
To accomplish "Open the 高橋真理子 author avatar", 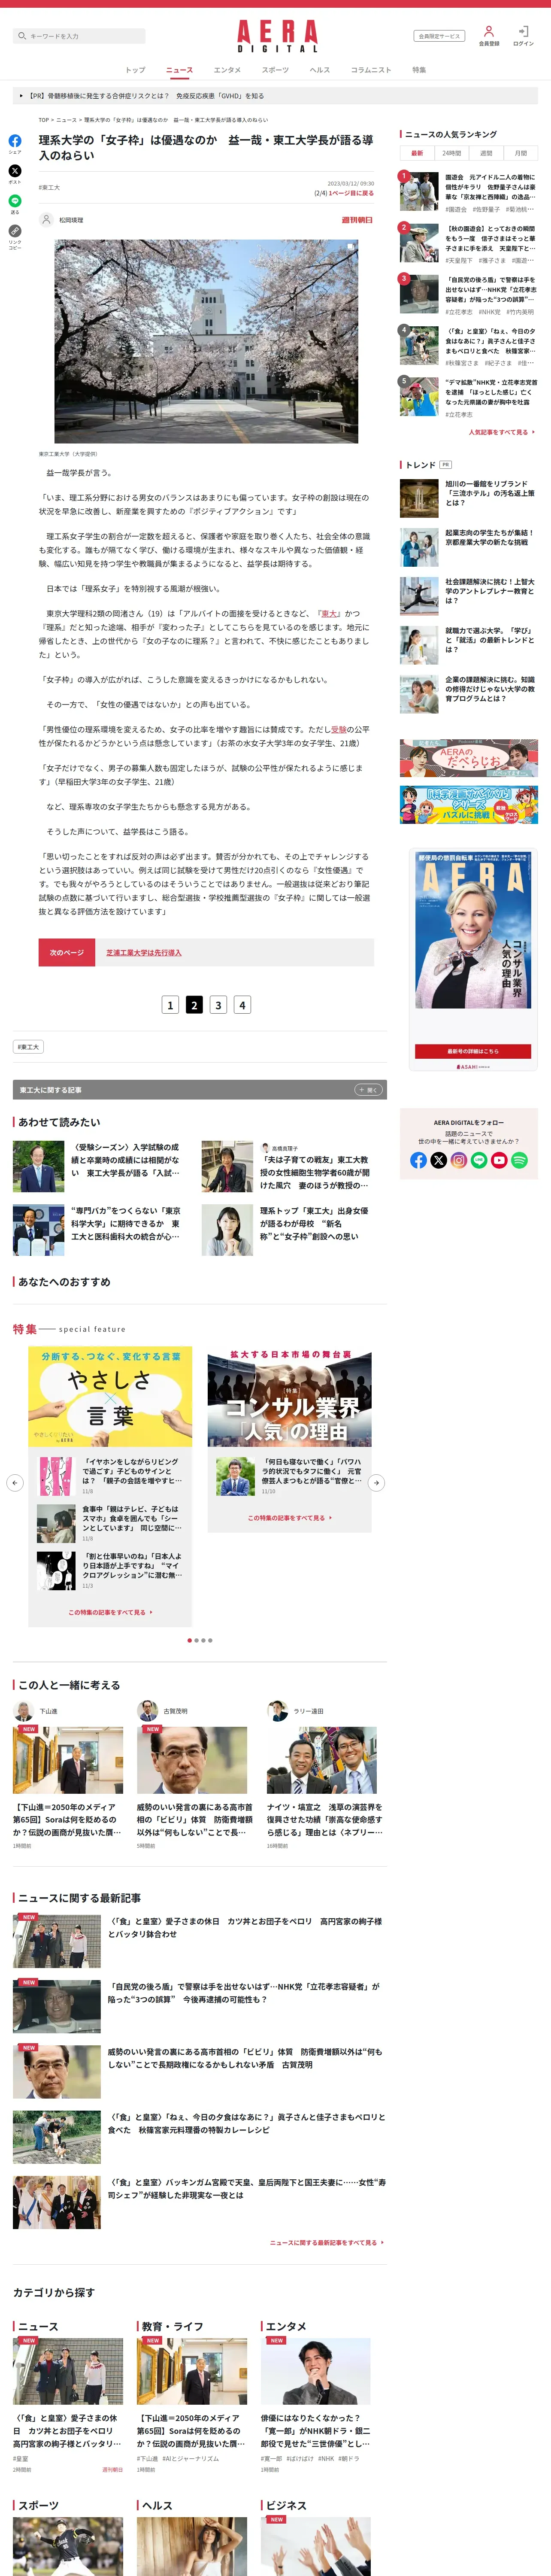I will tap(265, 1148).
